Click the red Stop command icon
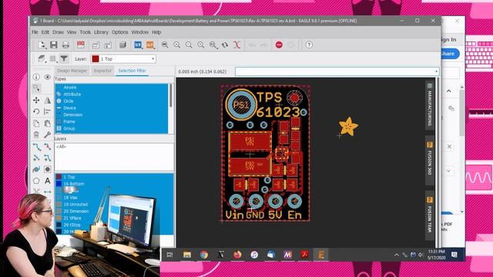Viewport: 493px width, 277px height. (x=279, y=45)
